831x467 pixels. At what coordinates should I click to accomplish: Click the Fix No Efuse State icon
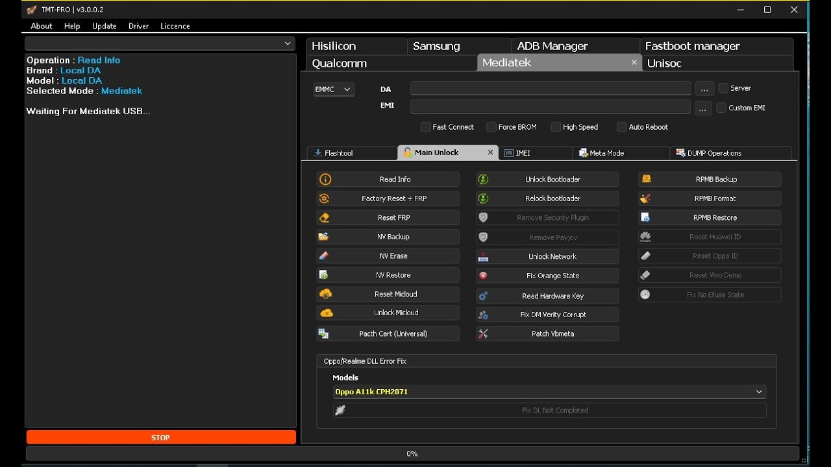point(645,294)
